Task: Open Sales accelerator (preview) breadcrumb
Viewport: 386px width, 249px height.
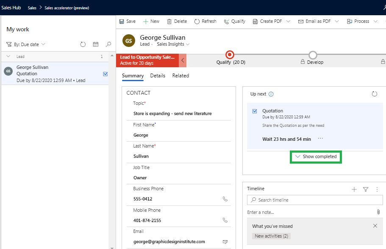Action: [67, 8]
